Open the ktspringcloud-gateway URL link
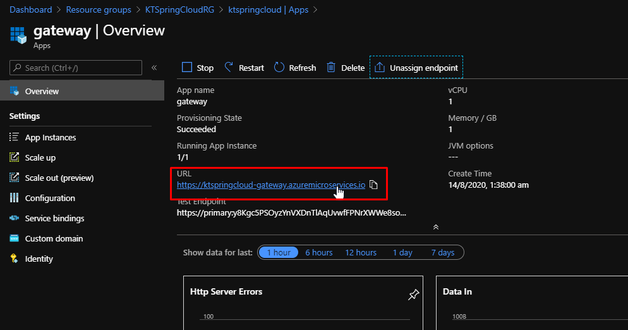 [270, 185]
